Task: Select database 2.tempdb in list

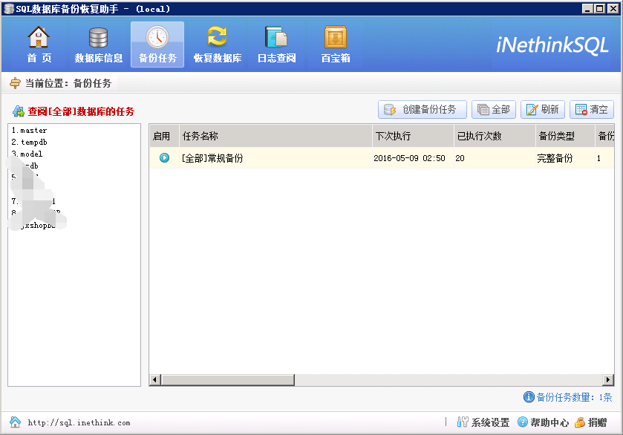Action: coord(29,143)
